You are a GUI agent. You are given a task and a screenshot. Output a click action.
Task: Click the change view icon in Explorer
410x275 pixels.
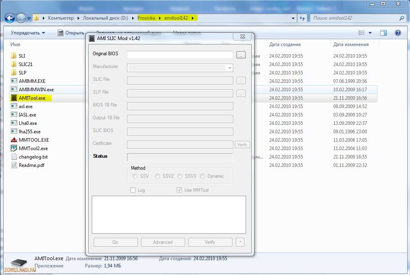tap(362, 33)
